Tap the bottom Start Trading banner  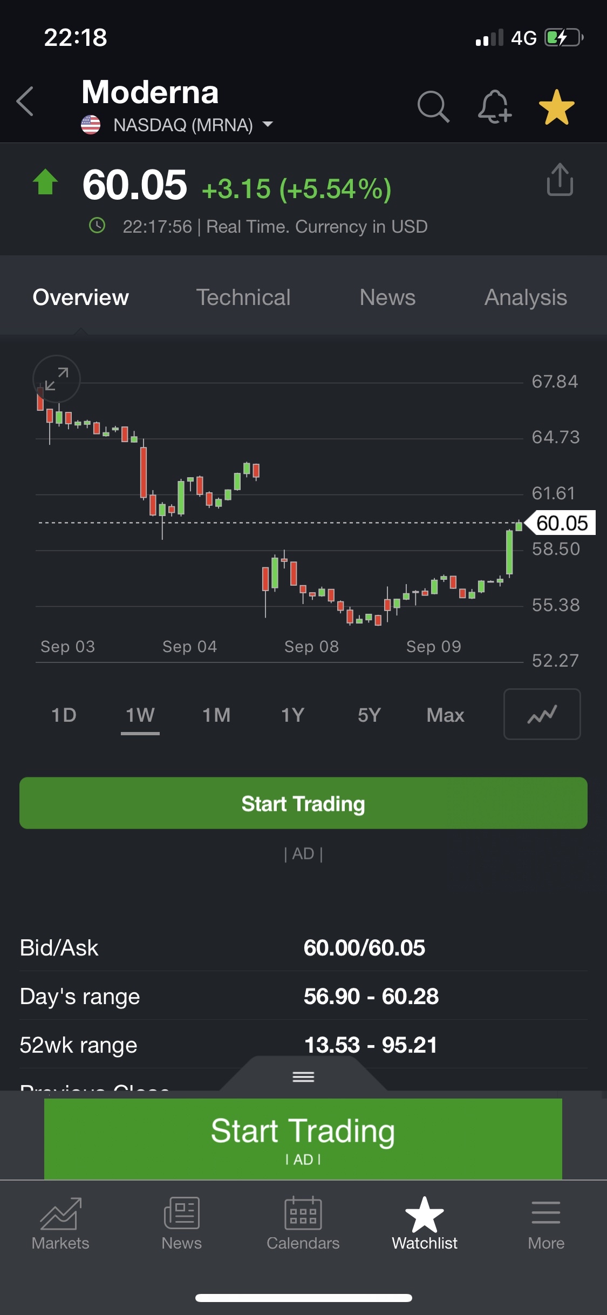303,1138
